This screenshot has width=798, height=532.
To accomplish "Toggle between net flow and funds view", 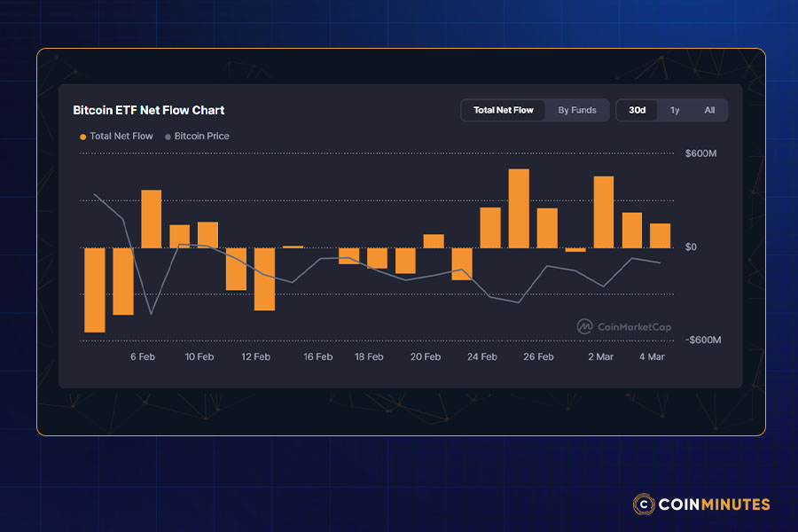I will tap(577, 110).
